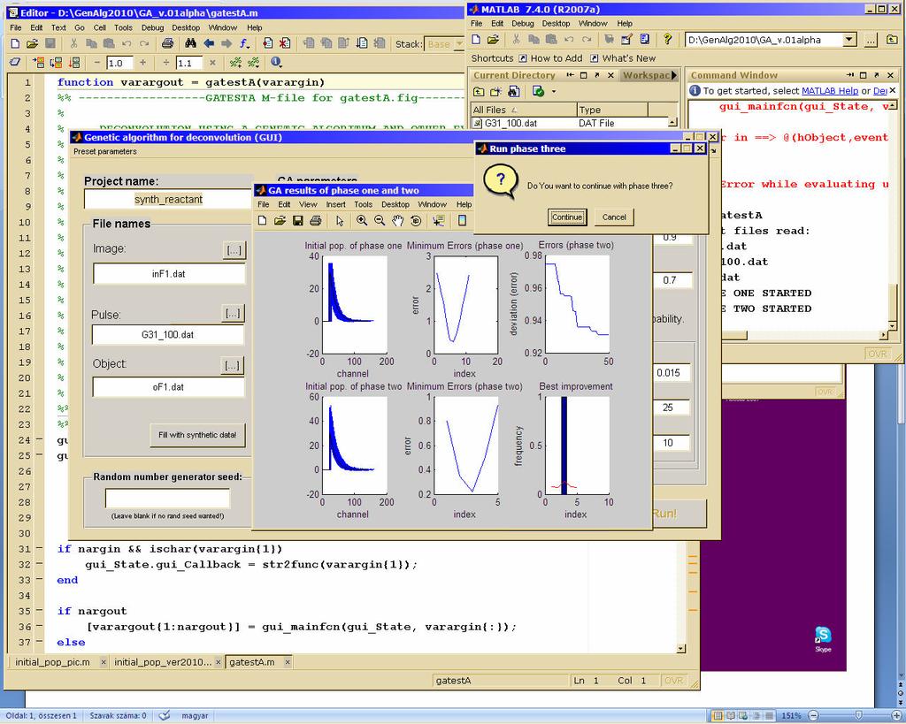The image size is (906, 724).
Task: Activate the Data Cursor tool in figure
Action: 439,220
